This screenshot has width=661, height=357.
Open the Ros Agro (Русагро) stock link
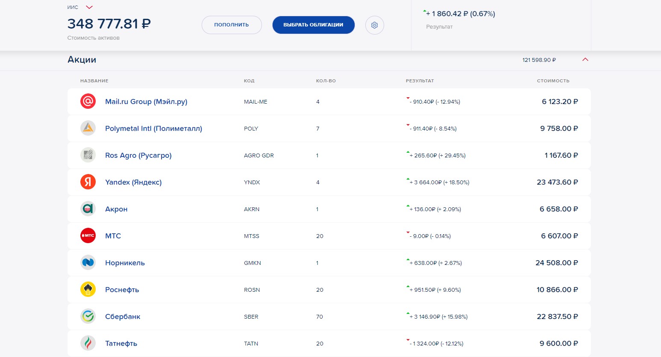point(138,155)
